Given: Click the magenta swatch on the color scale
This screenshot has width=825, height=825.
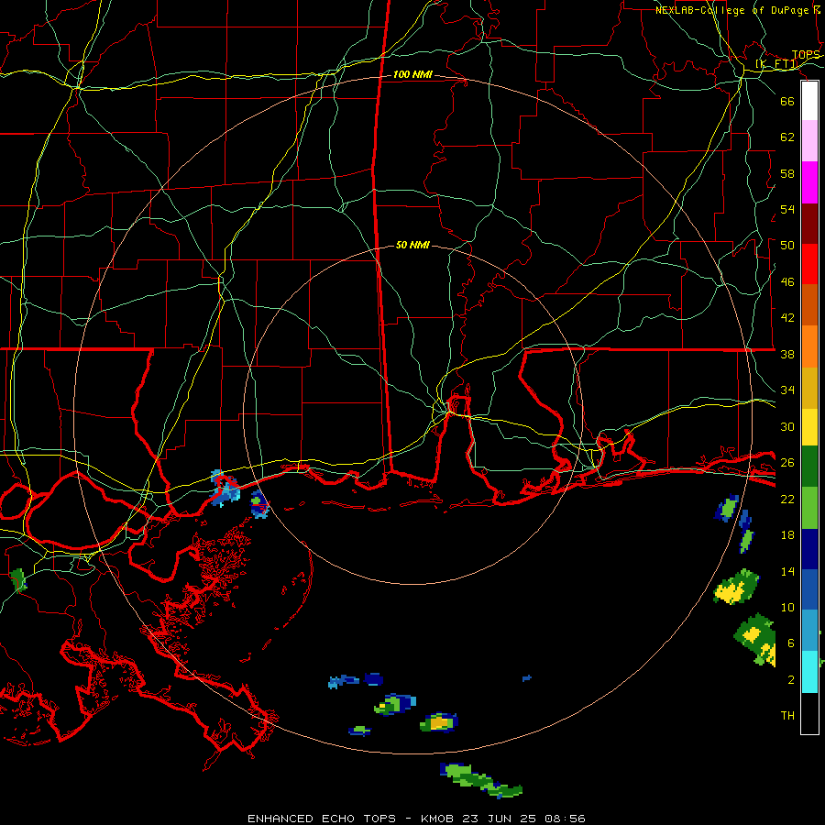Looking at the screenshot, I should 809,182.
